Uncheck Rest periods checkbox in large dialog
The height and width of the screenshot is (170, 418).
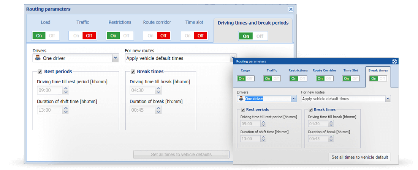[40, 72]
